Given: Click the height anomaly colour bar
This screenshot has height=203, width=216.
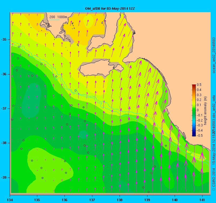Looking at the screenshot, I should pos(194,110).
